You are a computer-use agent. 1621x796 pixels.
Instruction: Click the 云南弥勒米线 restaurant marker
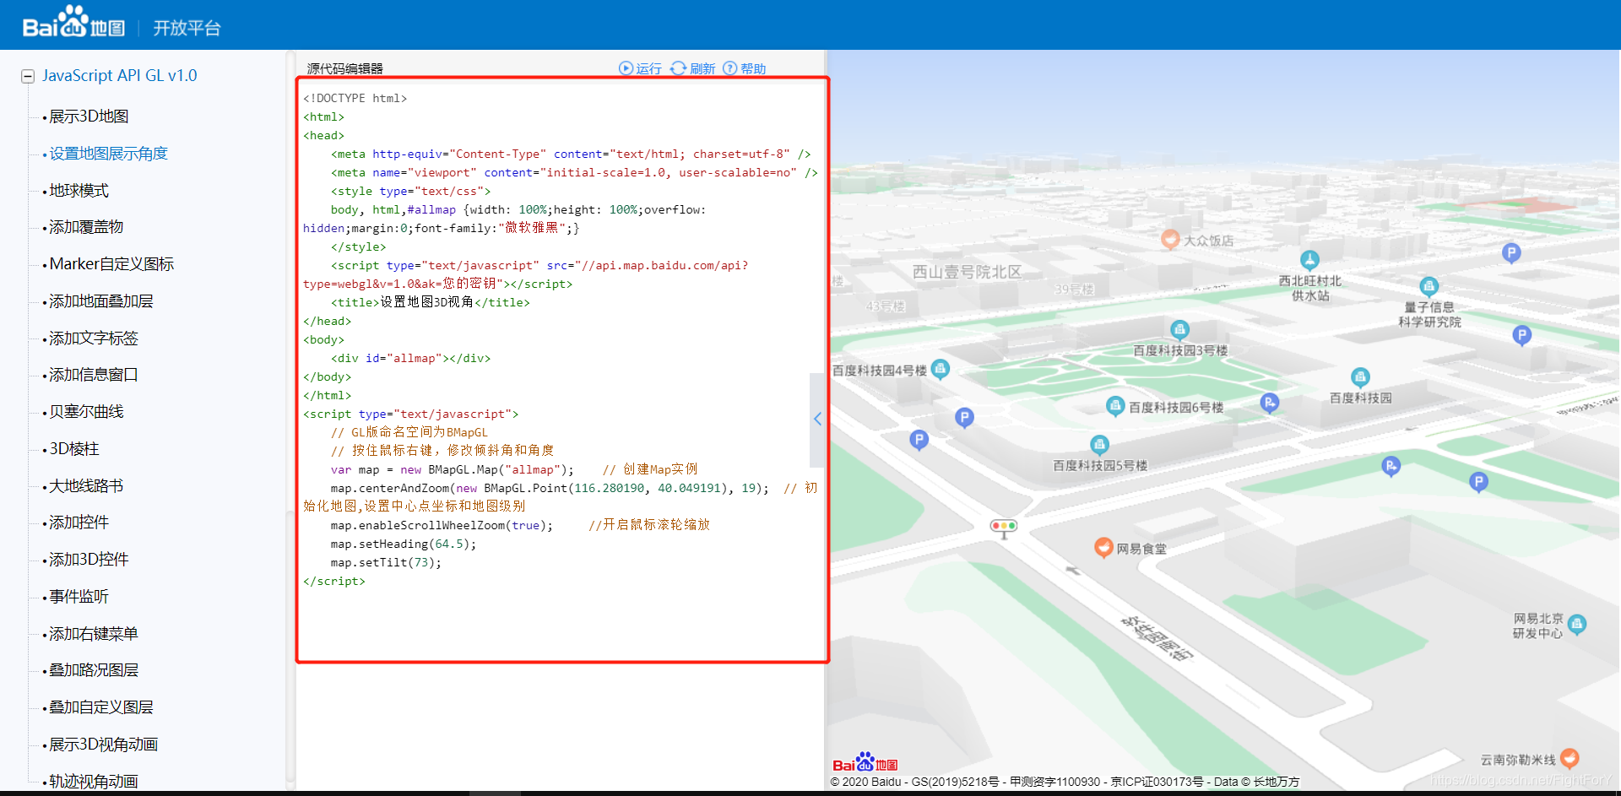tap(1569, 759)
